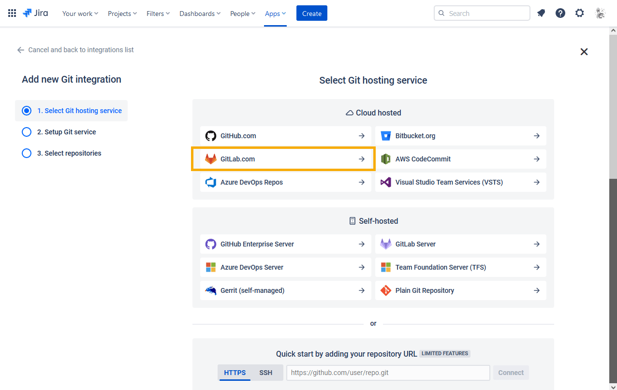Click the arrow next to AWS CodeCommit

click(537, 159)
